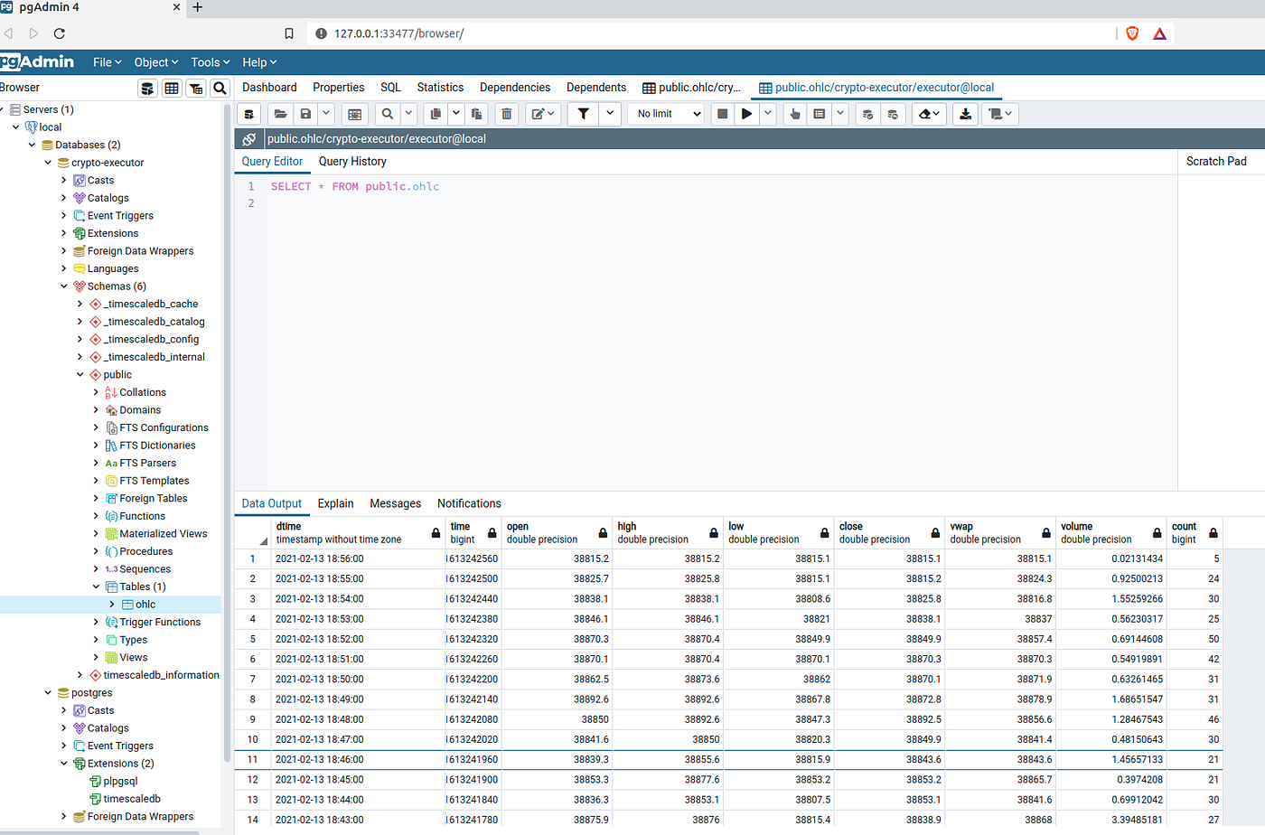Open the dropdown arrow next to Save icon
Screen dimensions: 1265x835
(x=326, y=114)
